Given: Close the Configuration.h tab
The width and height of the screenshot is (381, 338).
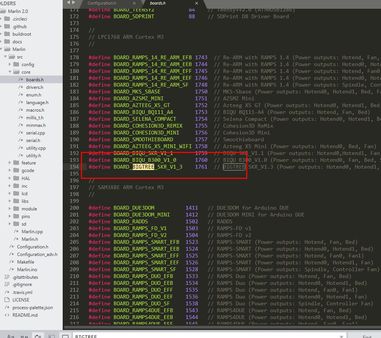Looking at the screenshot, I should point(134,3).
